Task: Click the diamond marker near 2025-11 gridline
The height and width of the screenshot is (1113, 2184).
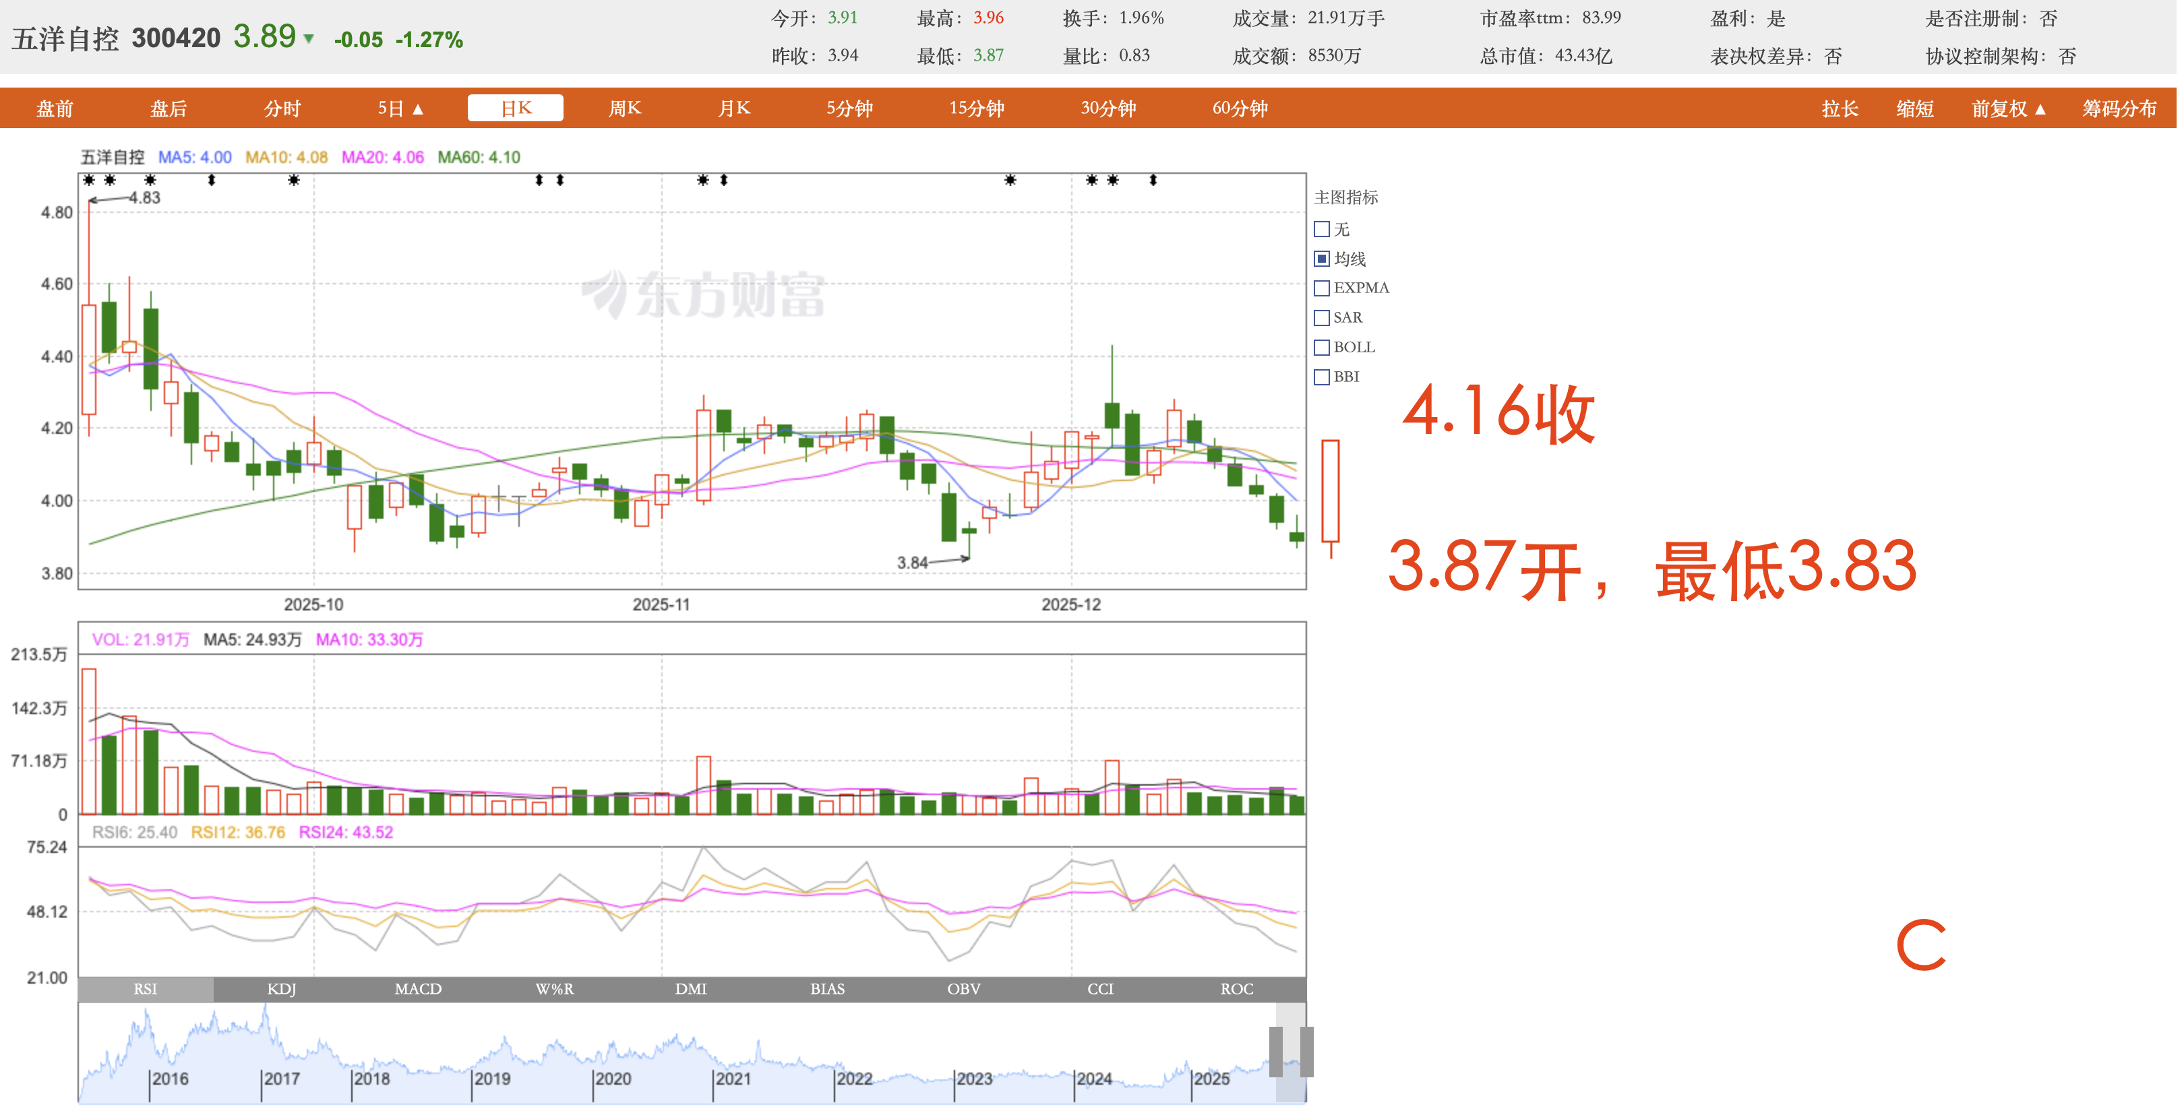Action: pyautogui.click(x=723, y=180)
